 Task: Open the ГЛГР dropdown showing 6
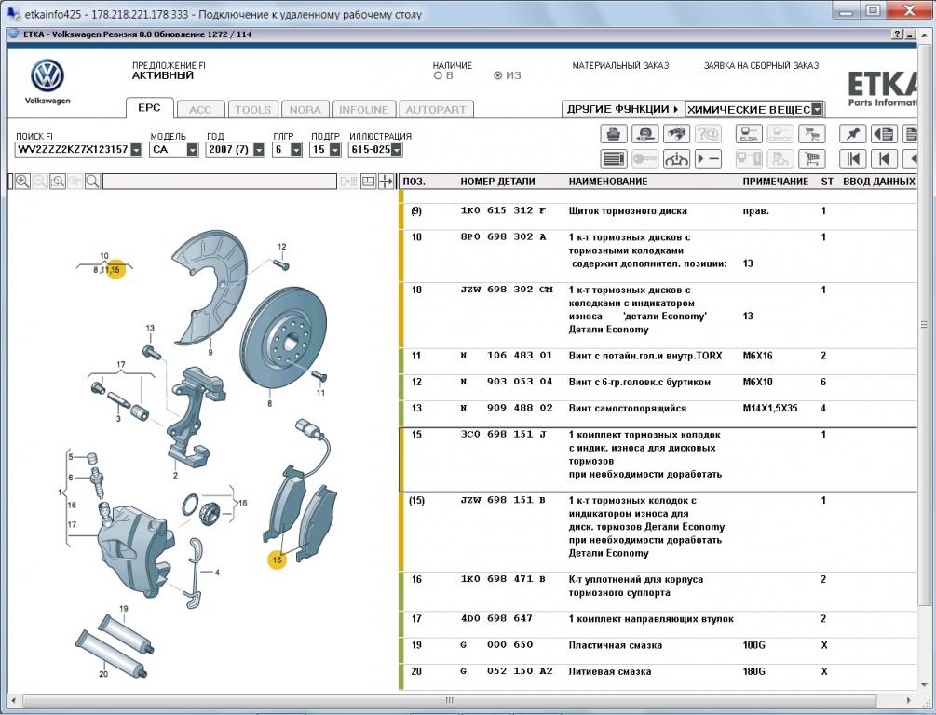[297, 149]
